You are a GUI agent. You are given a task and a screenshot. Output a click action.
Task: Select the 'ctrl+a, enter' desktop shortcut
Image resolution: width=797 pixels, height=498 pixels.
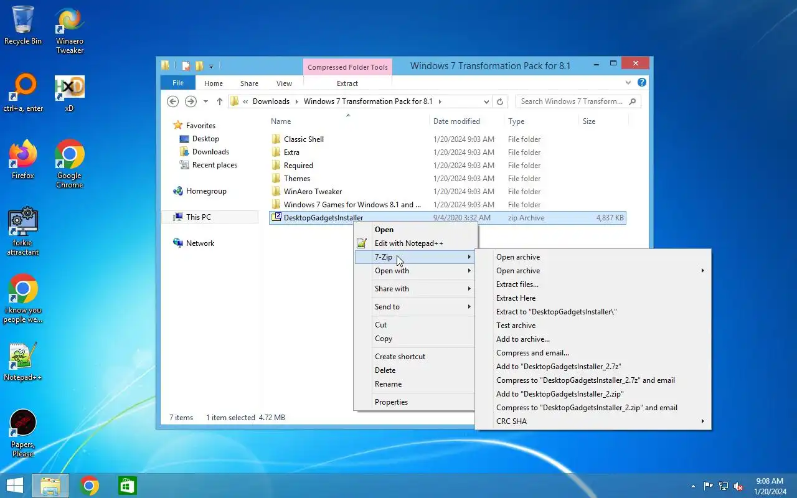click(x=23, y=92)
